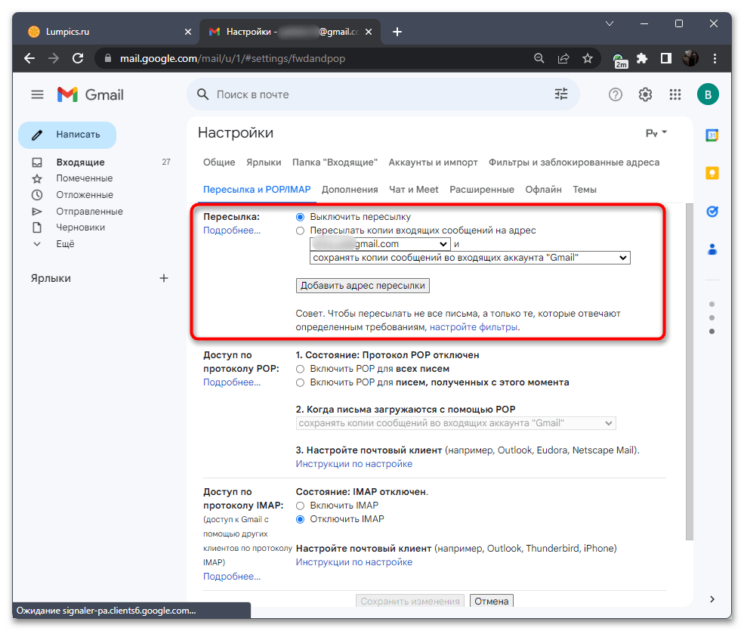744x631 pixels.
Task: Open Gmail support help icon
Action: tap(616, 94)
